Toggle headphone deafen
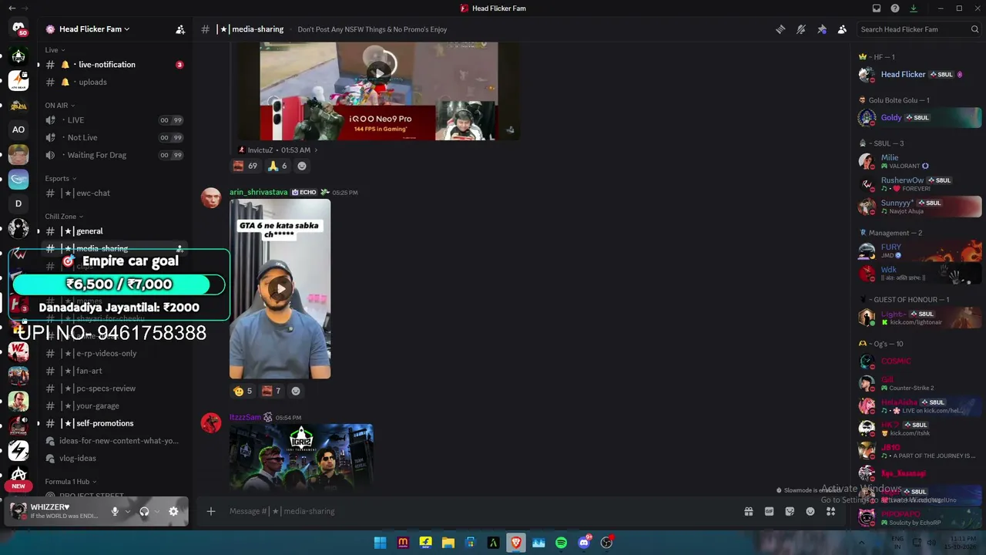Viewport: 986px width, 555px height. tap(144, 511)
